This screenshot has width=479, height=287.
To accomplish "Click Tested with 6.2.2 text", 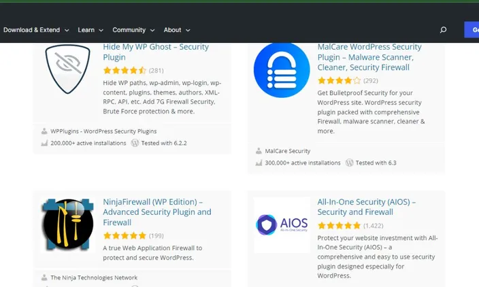I will pos(164,143).
